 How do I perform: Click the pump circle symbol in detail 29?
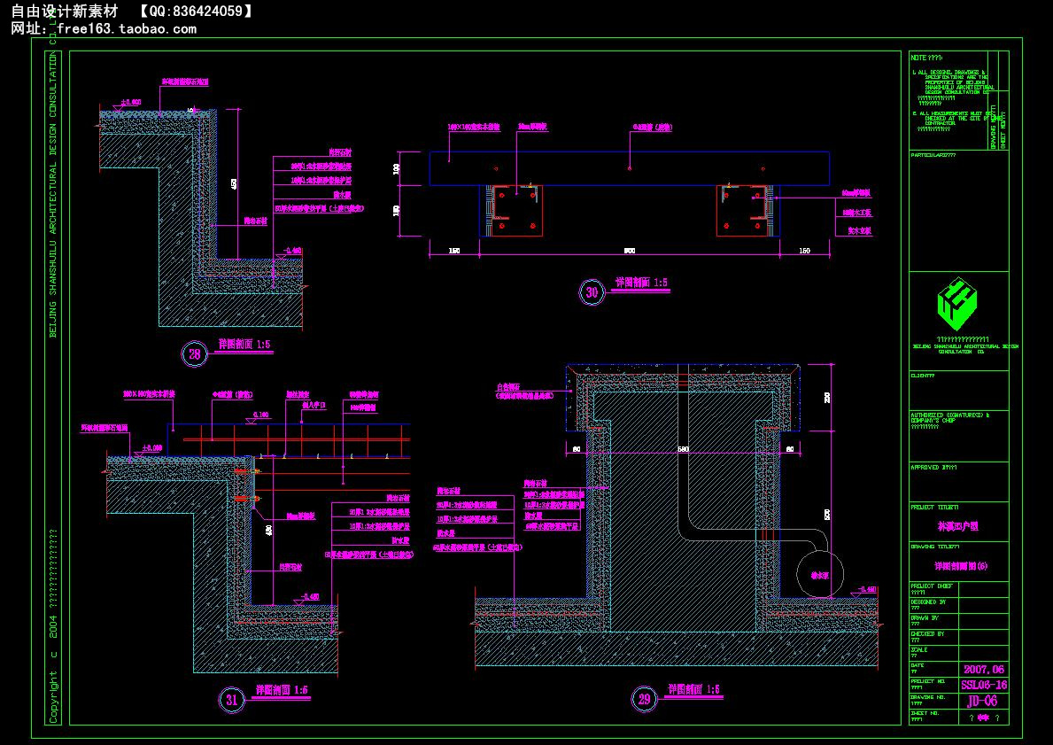(x=820, y=574)
